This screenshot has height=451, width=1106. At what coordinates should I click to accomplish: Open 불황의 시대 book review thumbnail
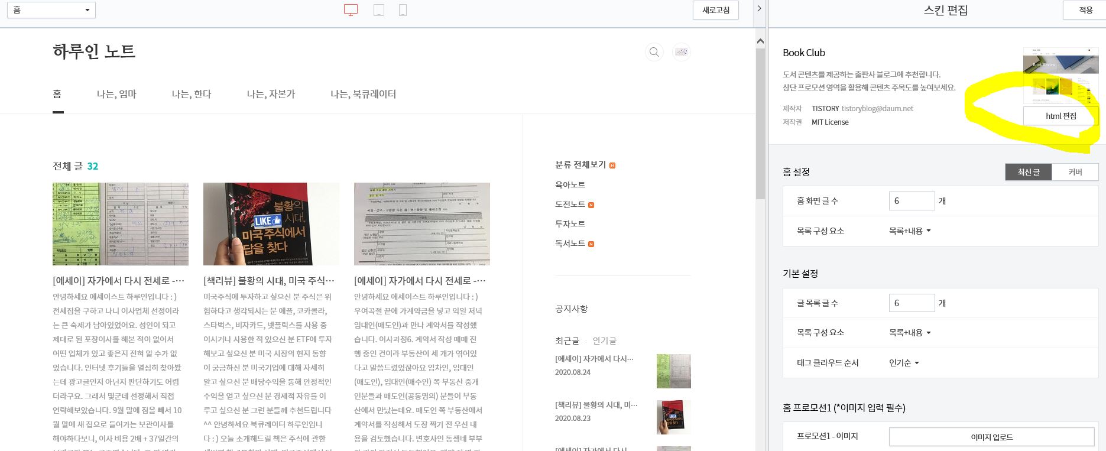tap(271, 224)
